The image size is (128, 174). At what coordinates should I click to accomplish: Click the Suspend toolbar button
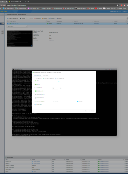tap(45, 18)
